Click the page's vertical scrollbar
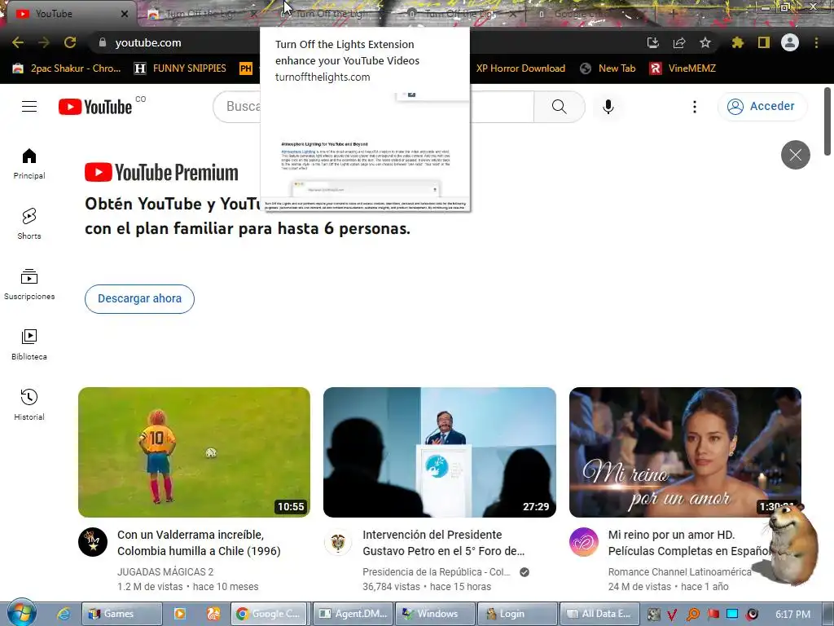The image size is (834, 626). (827, 121)
